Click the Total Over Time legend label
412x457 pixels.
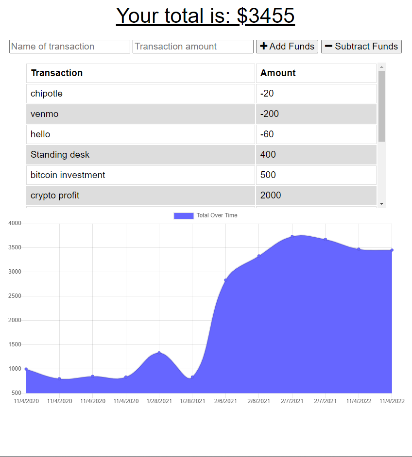coord(217,215)
